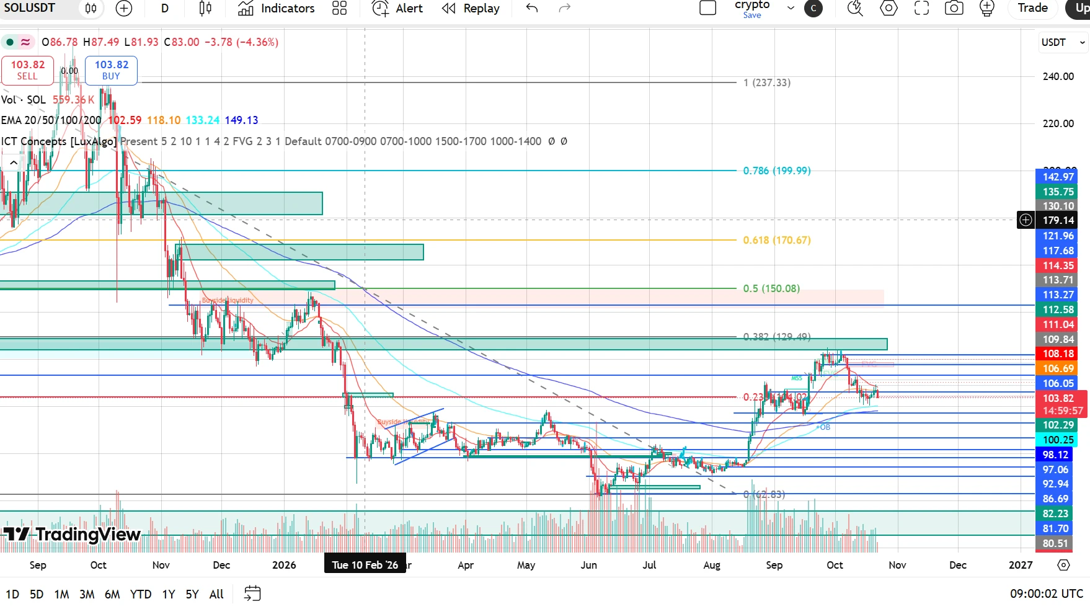The width and height of the screenshot is (1090, 609).
Task: Expand the crypto layout dropdown arrow
Action: click(x=791, y=8)
